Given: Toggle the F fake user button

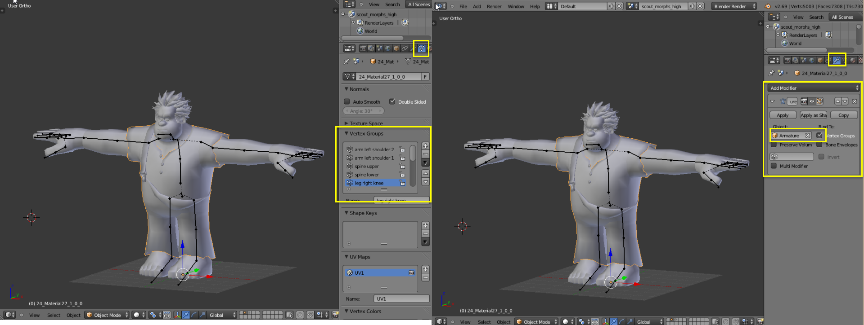Looking at the screenshot, I should click(425, 77).
